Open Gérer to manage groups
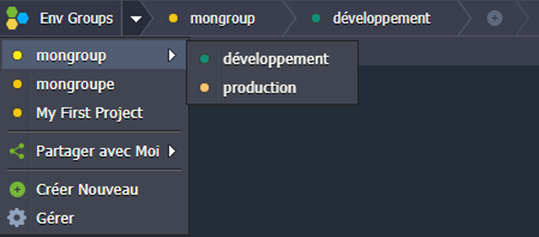Screen dimensions: 539x237 coord(55,218)
